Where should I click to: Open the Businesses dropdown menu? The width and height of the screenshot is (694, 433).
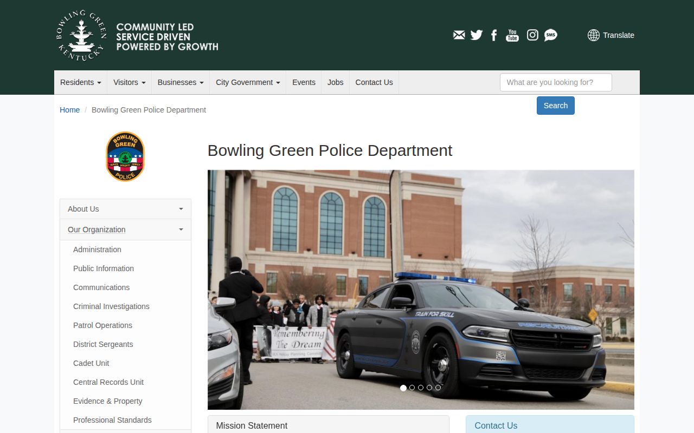click(x=181, y=82)
